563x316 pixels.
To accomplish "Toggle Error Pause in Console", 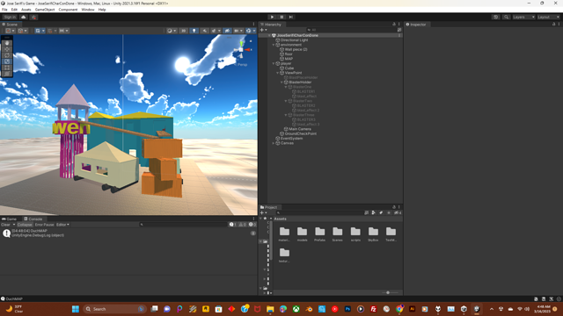I will 44,225.
